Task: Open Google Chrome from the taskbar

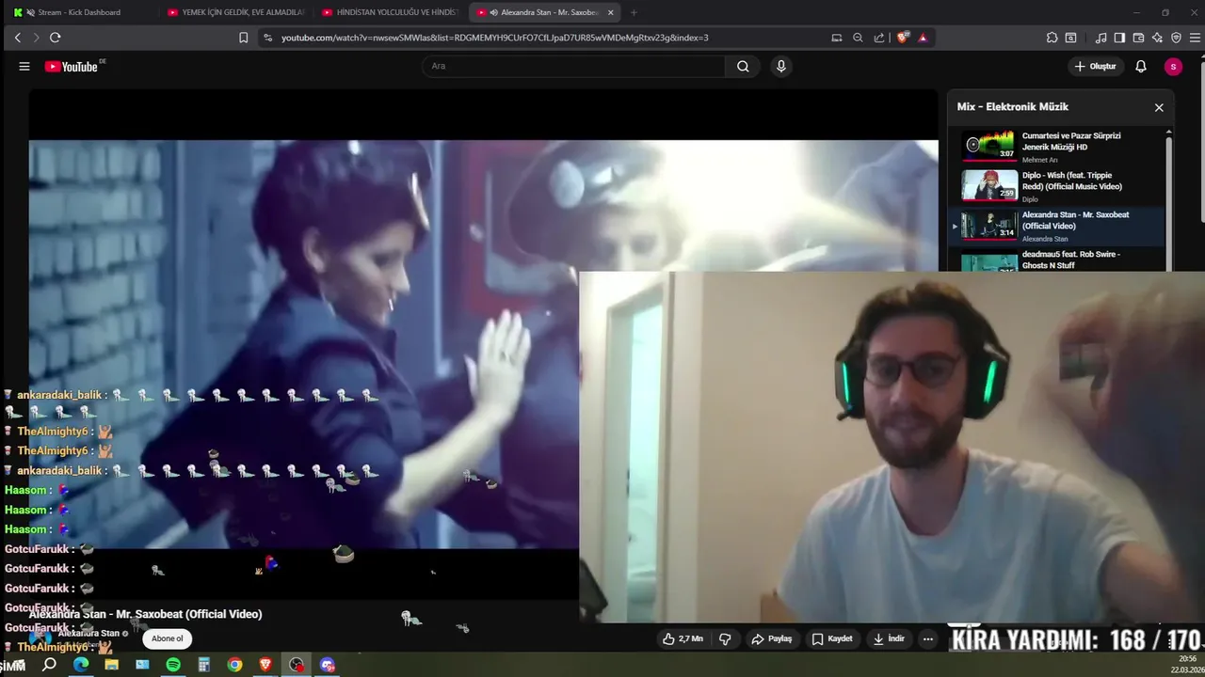Action: point(234,665)
